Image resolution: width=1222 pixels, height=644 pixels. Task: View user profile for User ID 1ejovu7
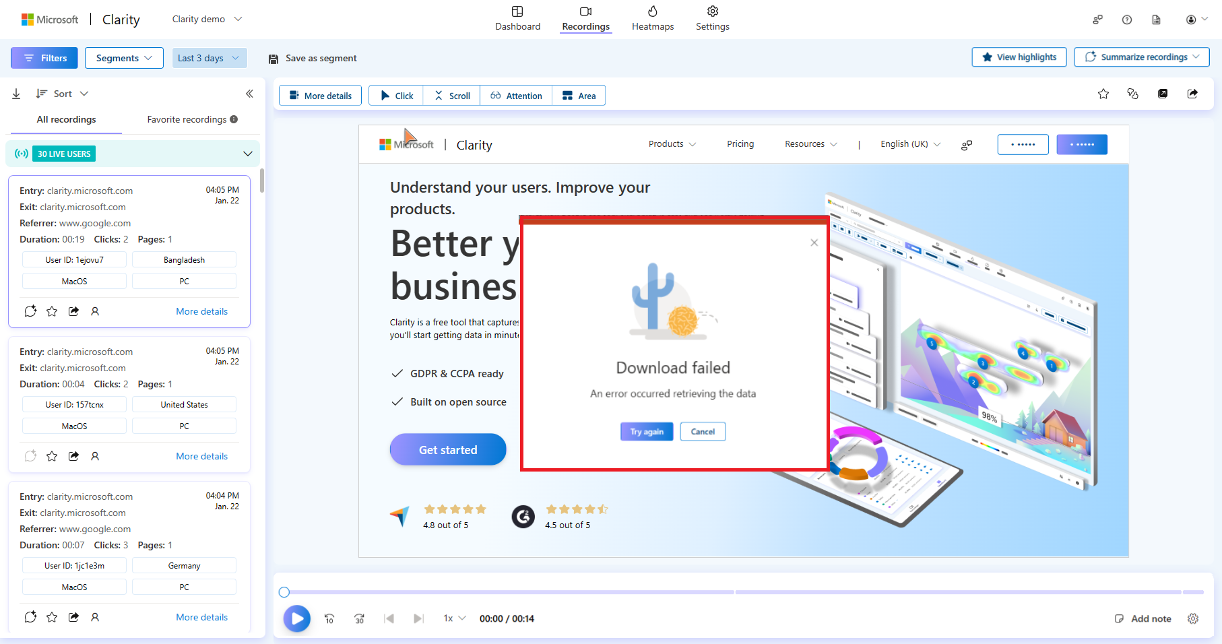coord(95,311)
